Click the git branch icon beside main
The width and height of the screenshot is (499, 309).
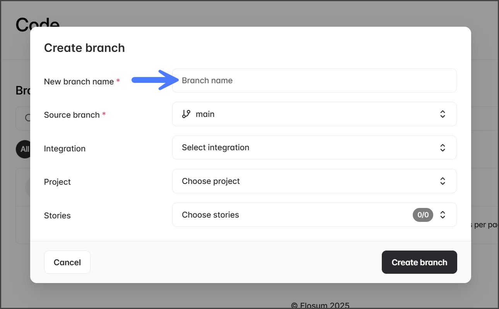point(186,114)
